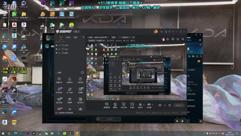
Task: Click the bell icon in League client
Action: 200,40
